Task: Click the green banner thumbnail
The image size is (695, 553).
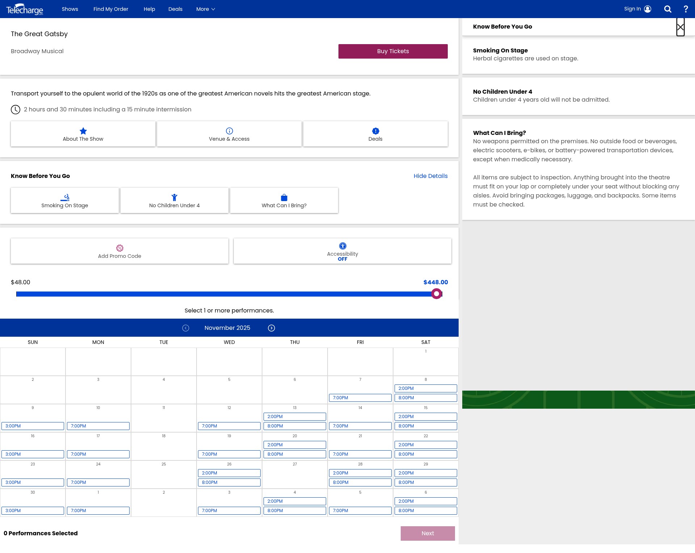Action: [578, 400]
